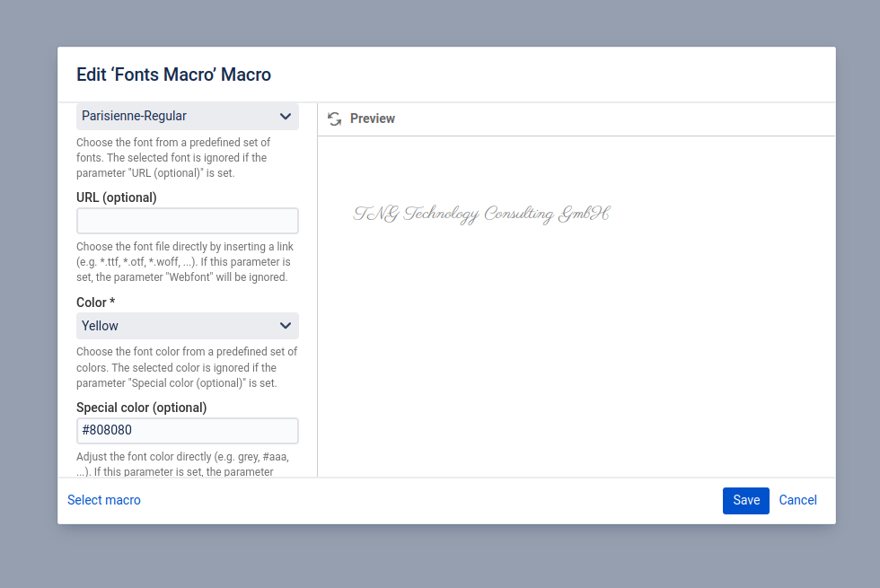Click the Color * field label

click(x=95, y=303)
